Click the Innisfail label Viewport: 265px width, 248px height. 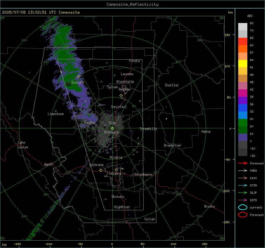119,107
